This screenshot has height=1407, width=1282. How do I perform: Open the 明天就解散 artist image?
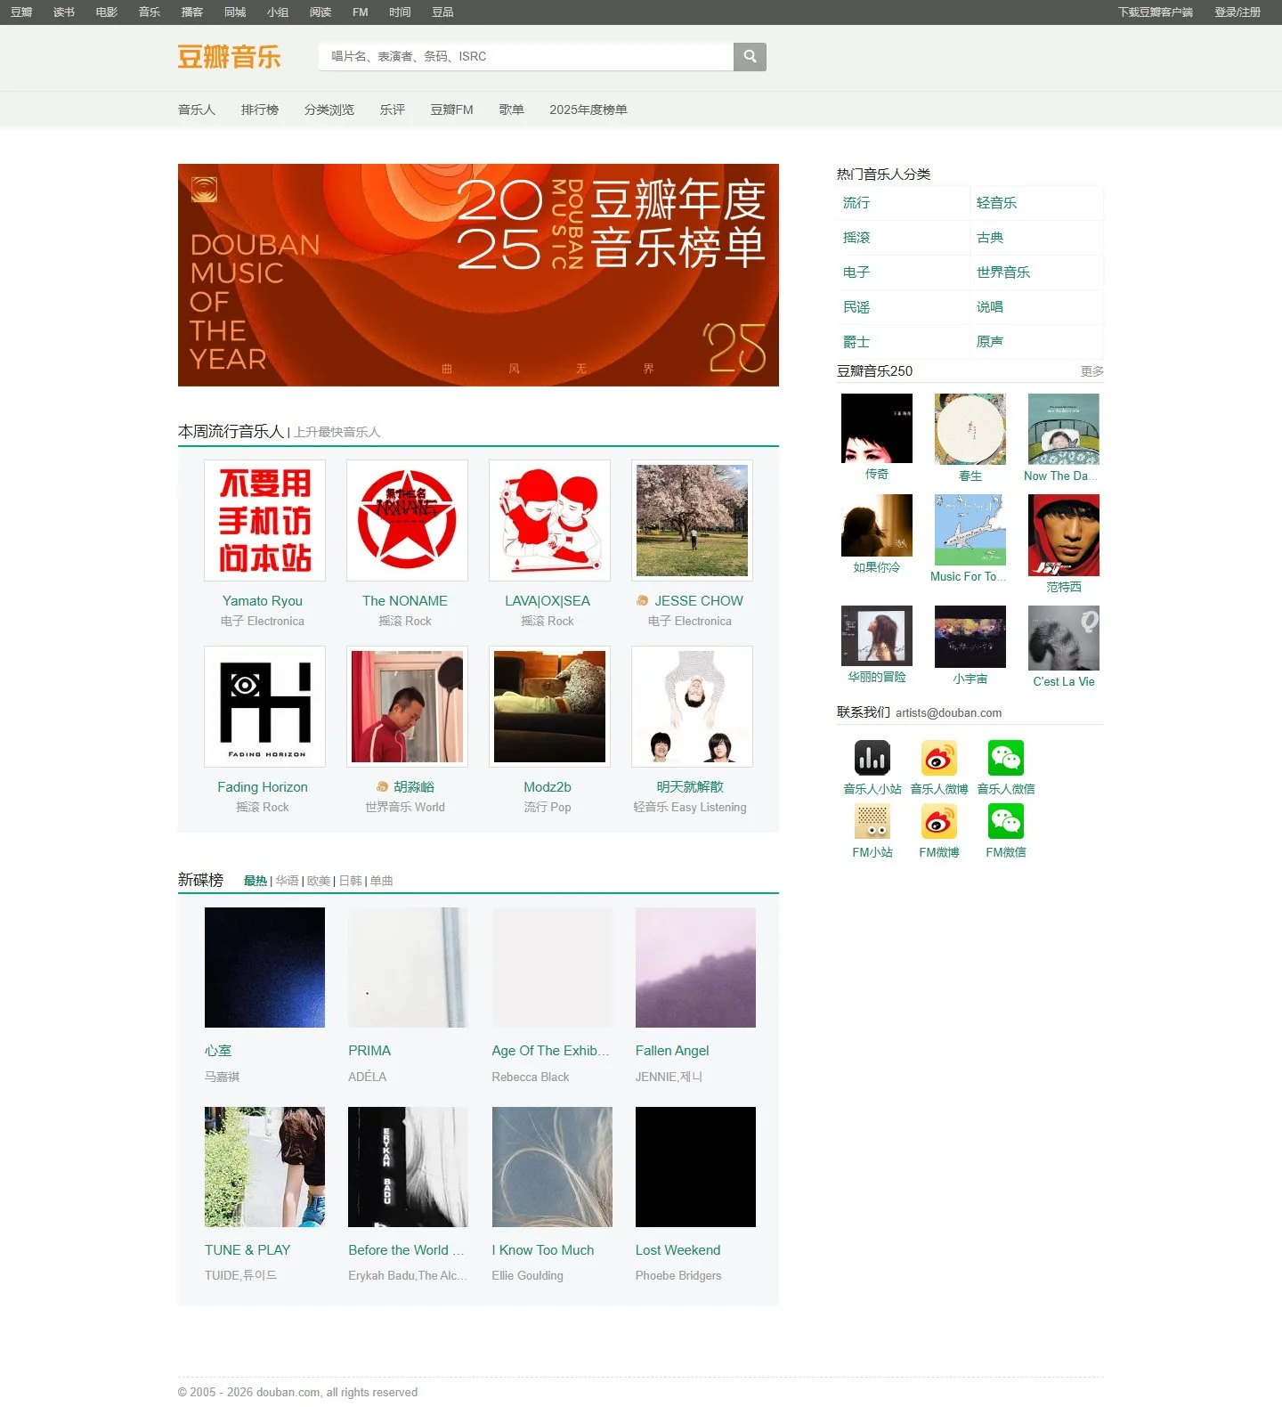click(x=692, y=706)
